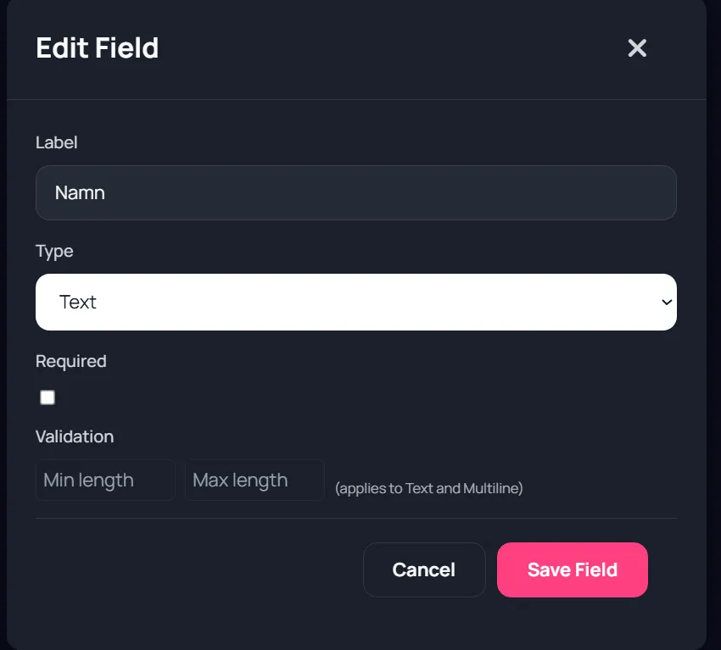This screenshot has width=721, height=650.
Task: Click Cancel to discard changes
Action: (424, 569)
